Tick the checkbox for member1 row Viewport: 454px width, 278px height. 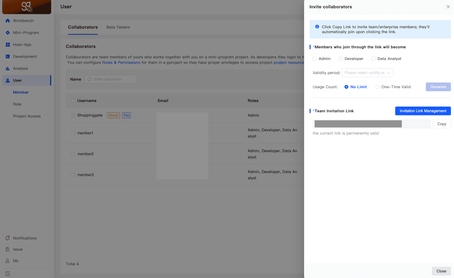pos(73,133)
